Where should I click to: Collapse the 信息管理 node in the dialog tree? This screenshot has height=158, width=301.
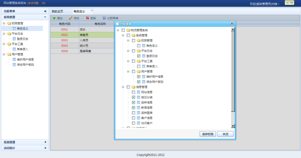123,87
